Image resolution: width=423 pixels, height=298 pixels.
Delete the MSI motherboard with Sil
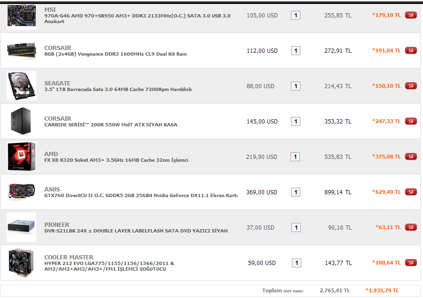point(411,15)
